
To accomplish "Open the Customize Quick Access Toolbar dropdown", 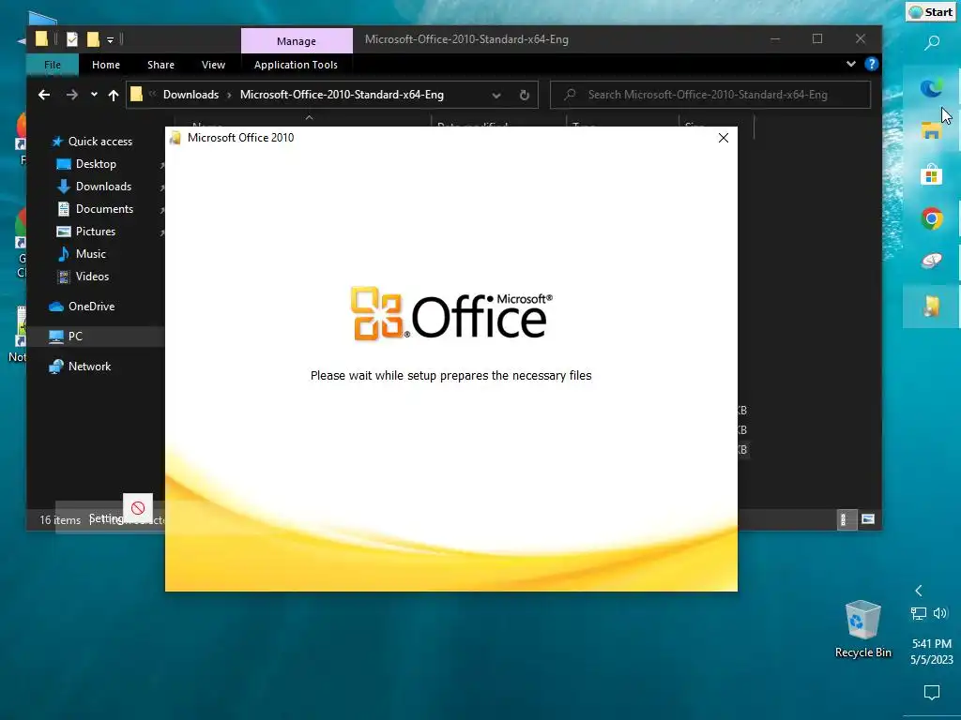I will click(x=111, y=40).
